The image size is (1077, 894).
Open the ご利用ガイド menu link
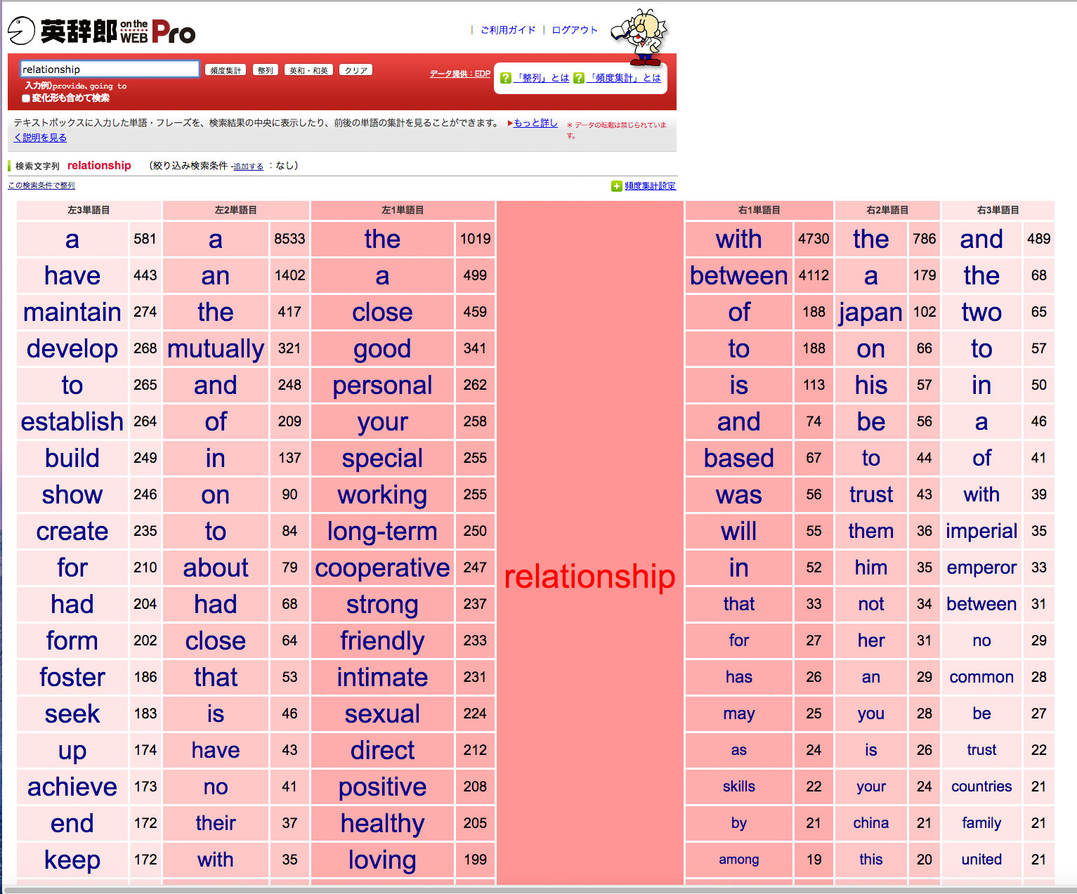[x=507, y=30]
